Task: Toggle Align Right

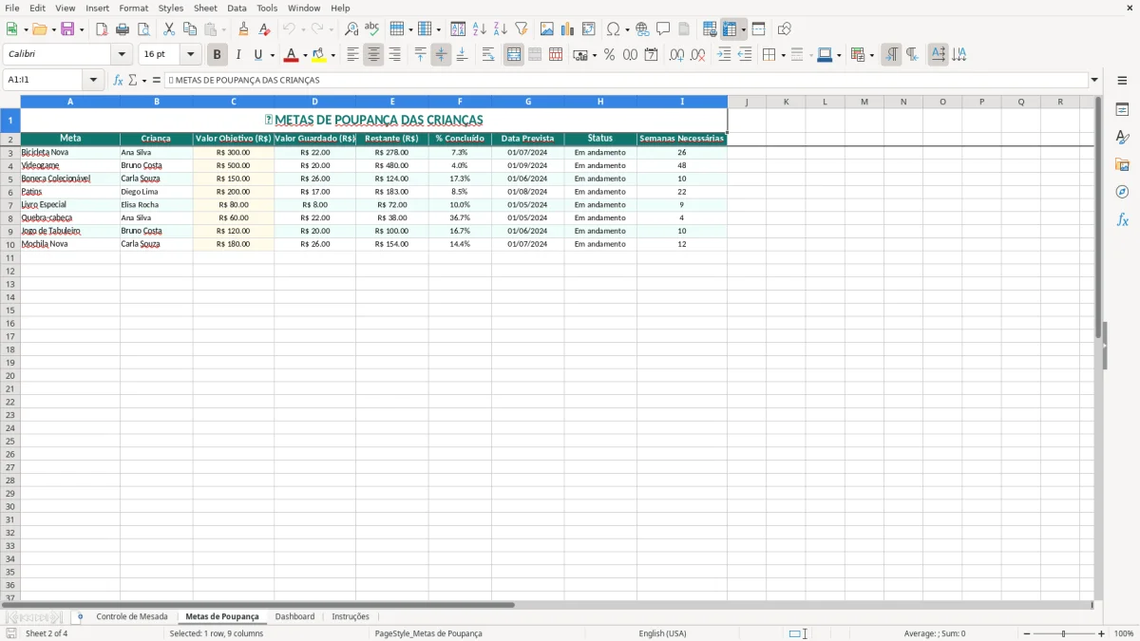Action: coord(395,55)
